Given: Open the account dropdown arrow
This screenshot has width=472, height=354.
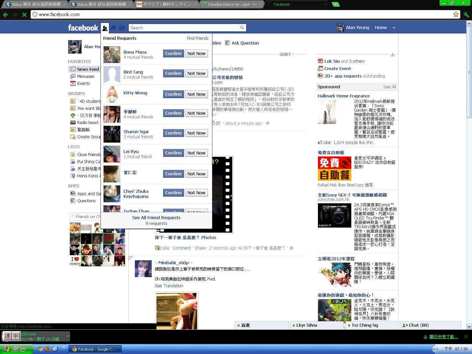Looking at the screenshot, I should [x=394, y=28].
